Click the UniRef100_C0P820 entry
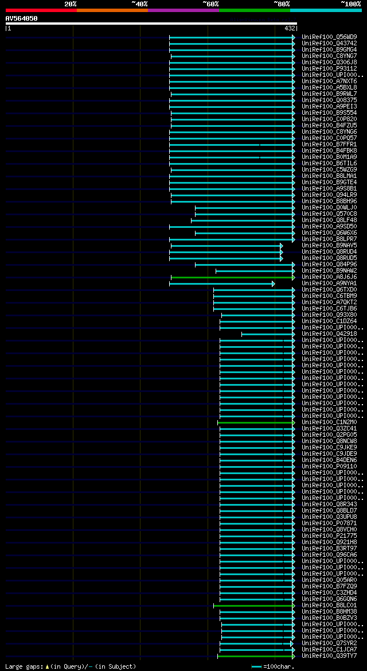 [x=329, y=119]
